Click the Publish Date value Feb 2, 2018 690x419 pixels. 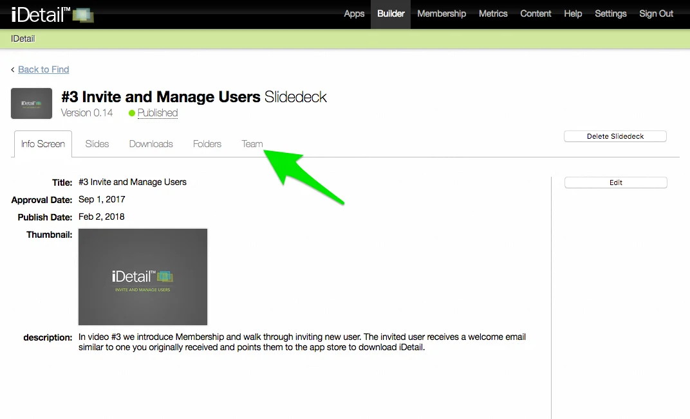tap(102, 217)
